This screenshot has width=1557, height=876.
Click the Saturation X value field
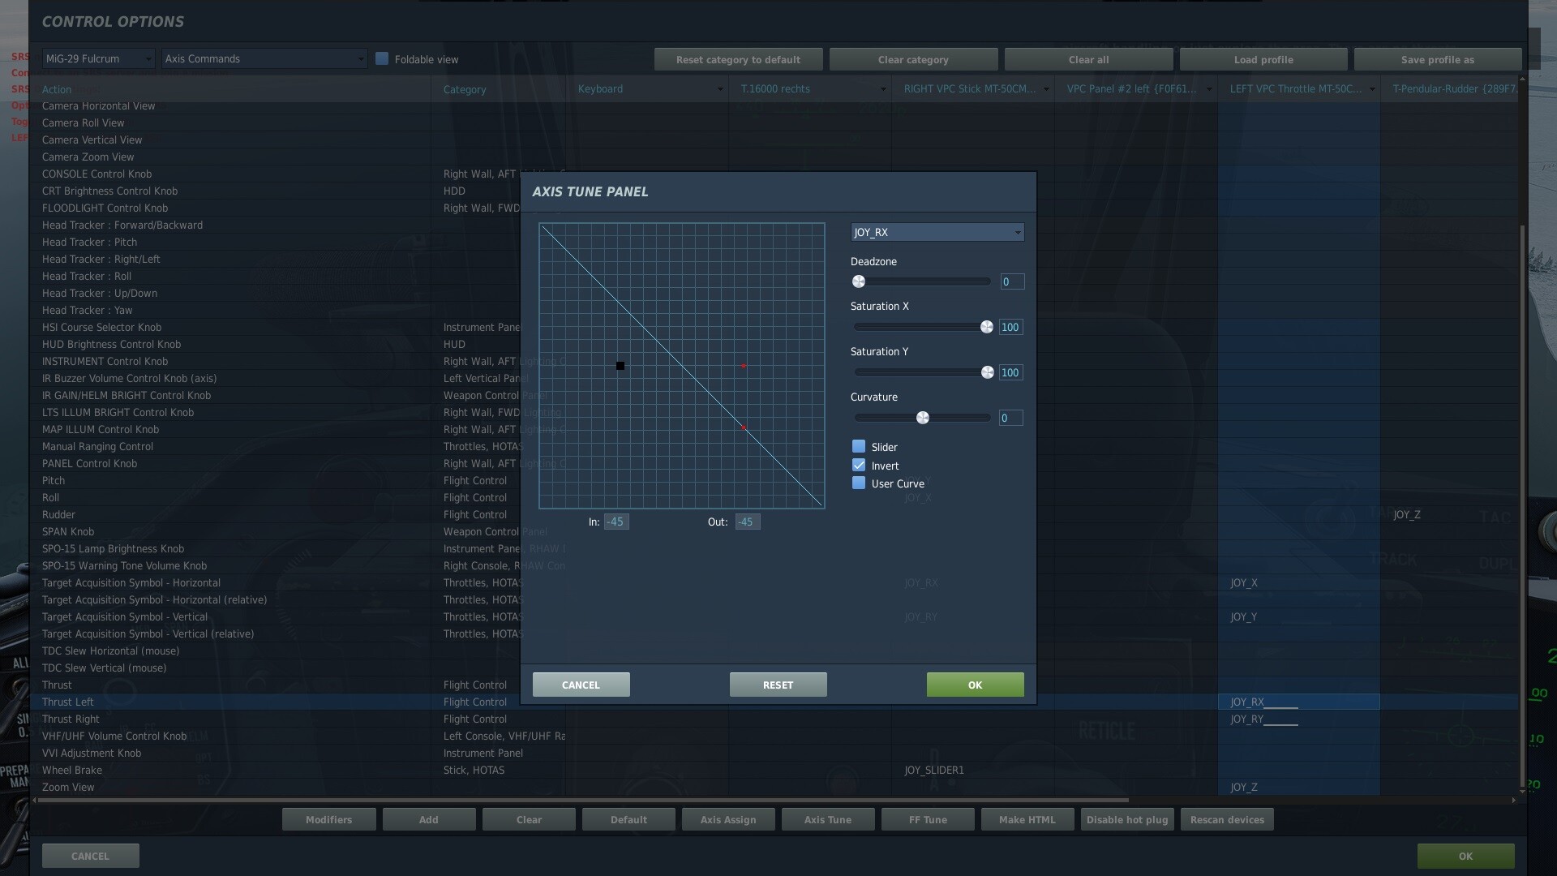coord(1010,327)
